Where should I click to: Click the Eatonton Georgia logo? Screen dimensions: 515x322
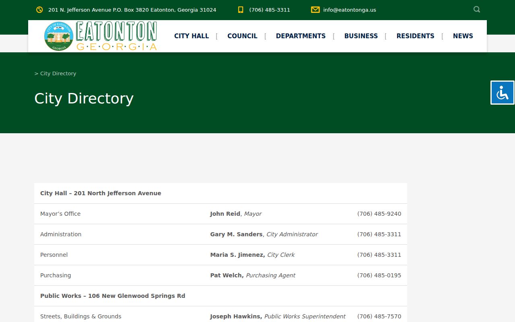pos(101,36)
